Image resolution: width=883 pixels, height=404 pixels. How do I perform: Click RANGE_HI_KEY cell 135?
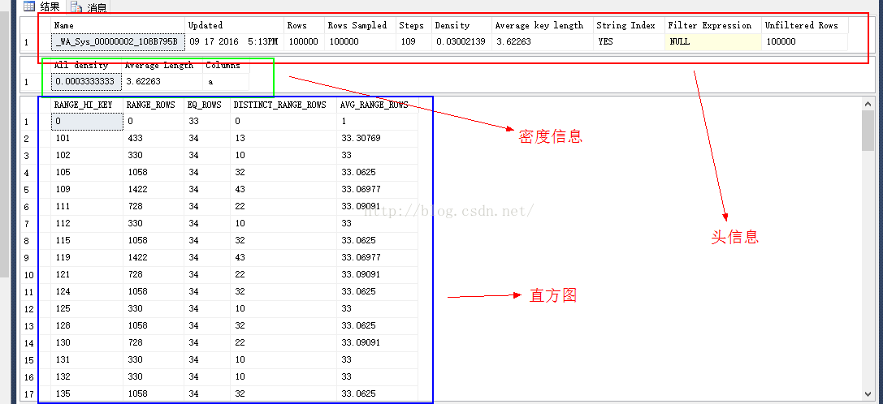click(87, 393)
